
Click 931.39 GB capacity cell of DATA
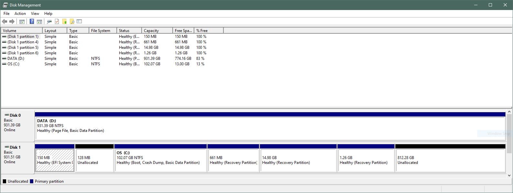[x=152, y=59]
